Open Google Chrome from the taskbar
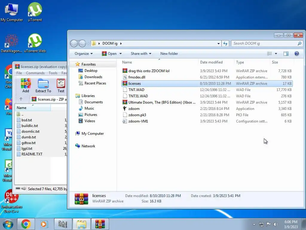Viewport: 306px width, 230px height. click(26, 224)
